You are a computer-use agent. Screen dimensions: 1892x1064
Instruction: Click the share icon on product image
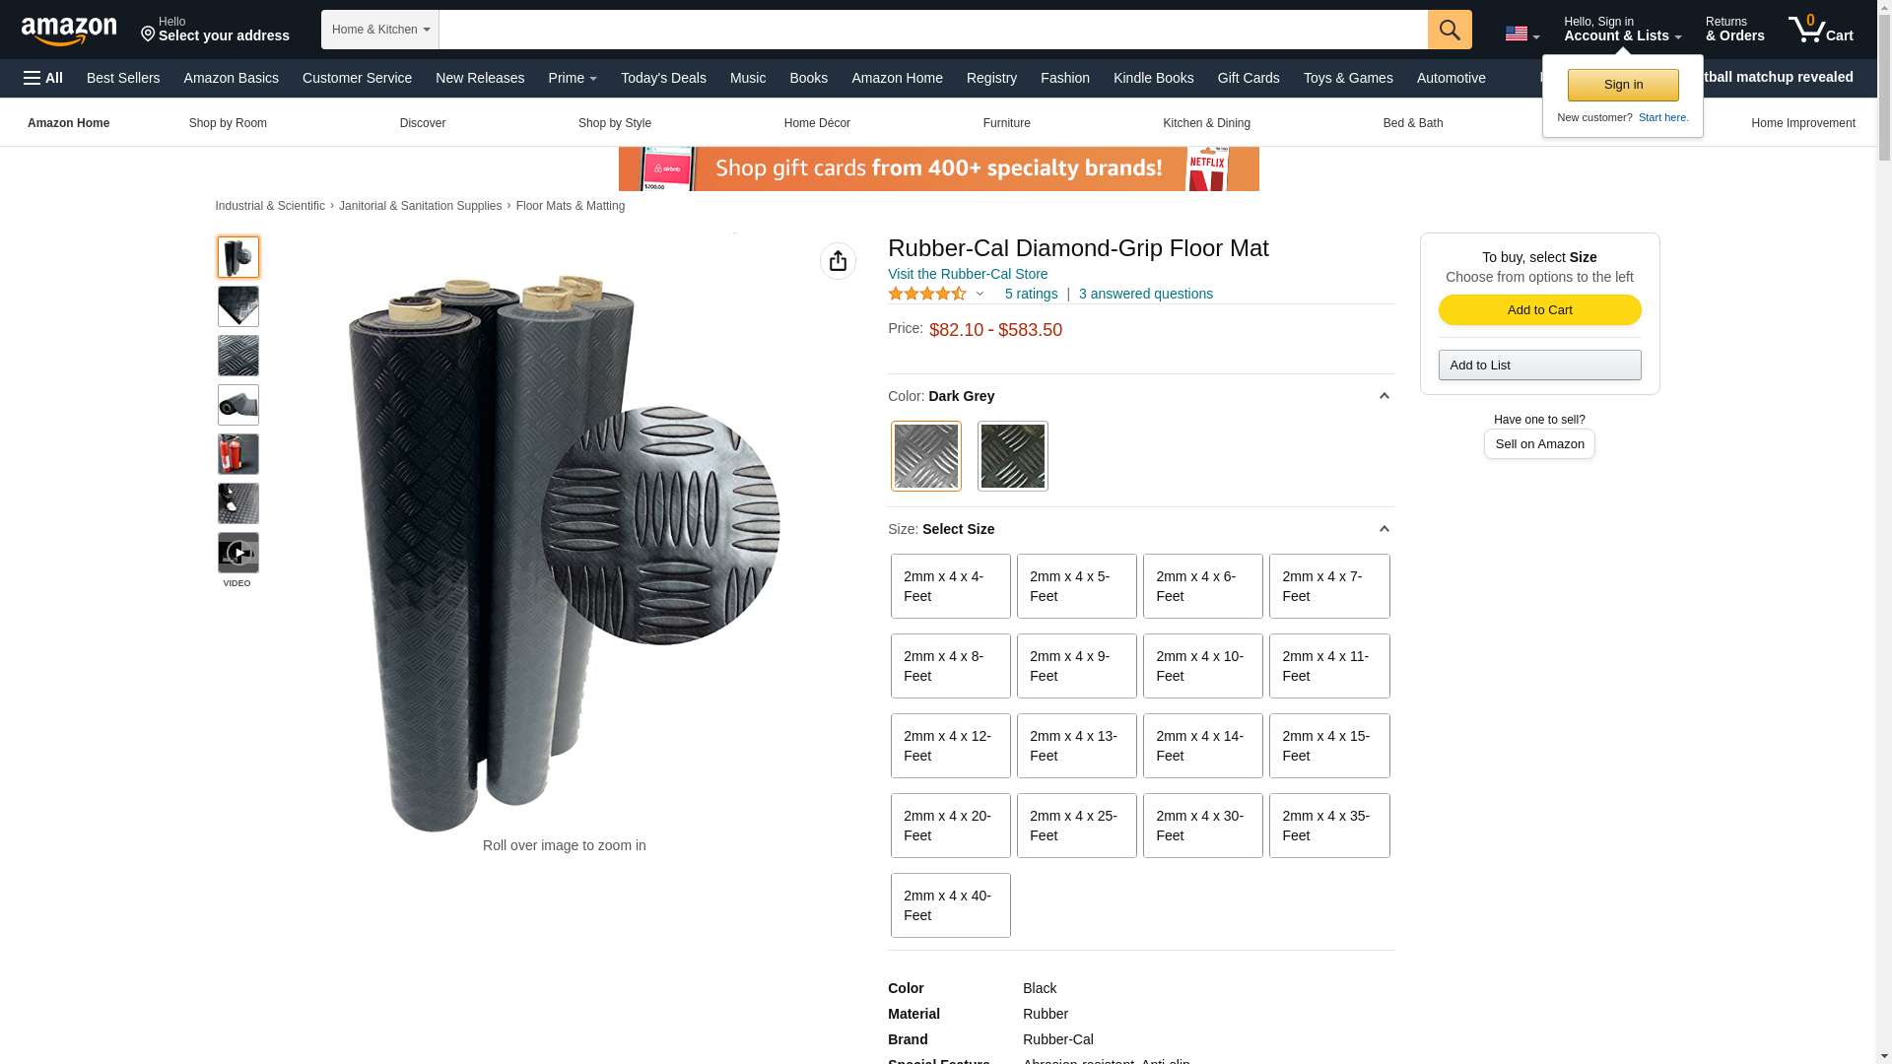838,261
